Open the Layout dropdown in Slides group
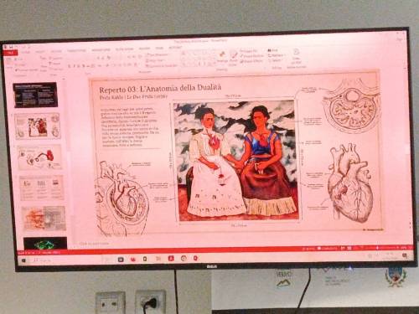The width and height of the screenshot is (419, 314). click(55, 59)
